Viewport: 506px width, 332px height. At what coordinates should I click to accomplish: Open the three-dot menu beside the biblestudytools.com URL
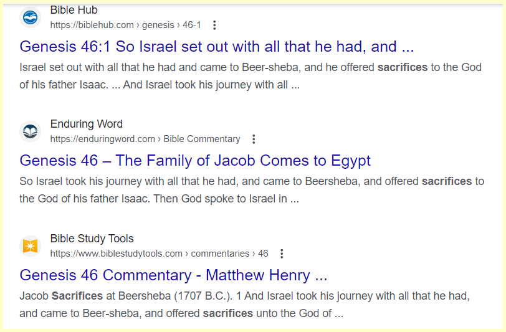pyautogui.click(x=282, y=254)
